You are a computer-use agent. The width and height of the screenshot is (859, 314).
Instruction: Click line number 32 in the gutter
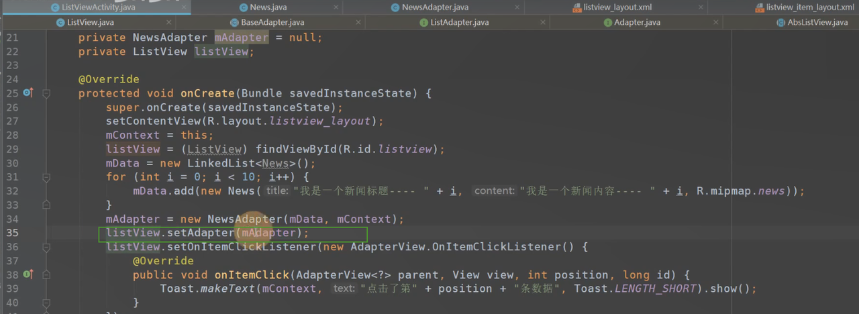click(12, 191)
